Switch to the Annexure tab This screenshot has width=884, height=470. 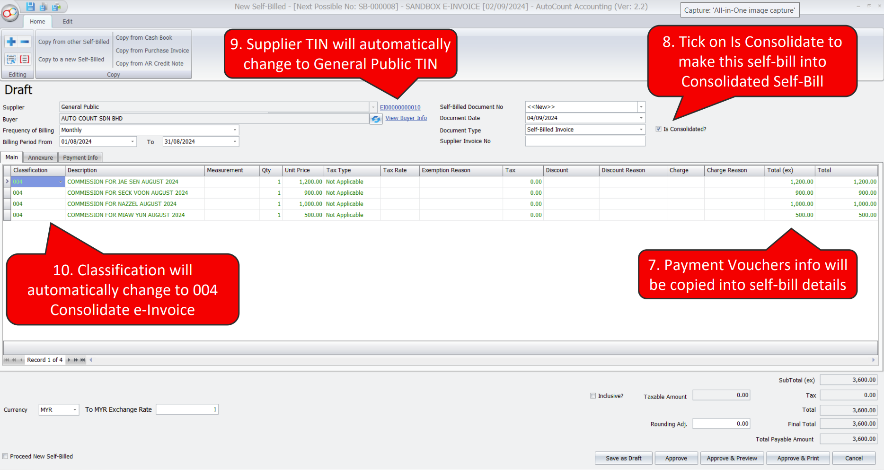coord(40,157)
